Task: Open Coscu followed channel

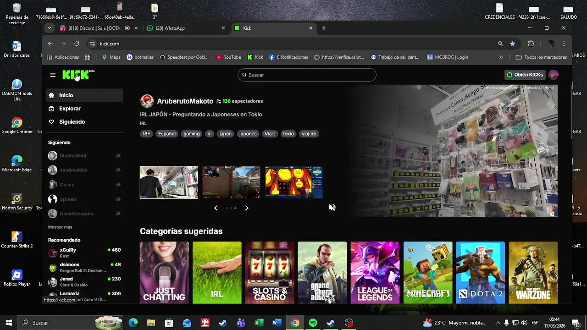Action: tap(84, 185)
